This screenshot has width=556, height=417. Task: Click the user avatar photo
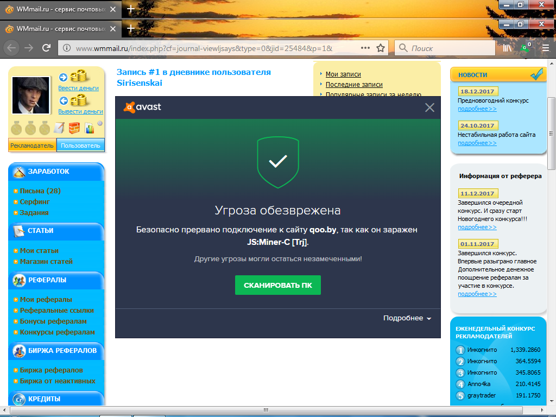31,95
